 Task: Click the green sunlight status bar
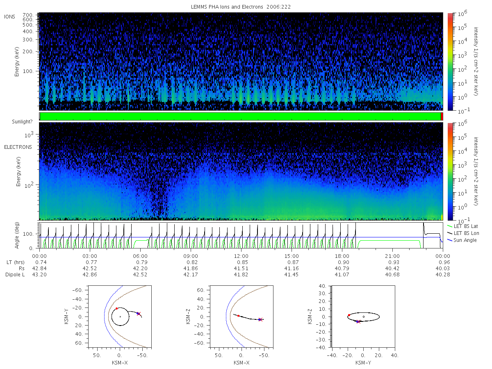(240, 116)
